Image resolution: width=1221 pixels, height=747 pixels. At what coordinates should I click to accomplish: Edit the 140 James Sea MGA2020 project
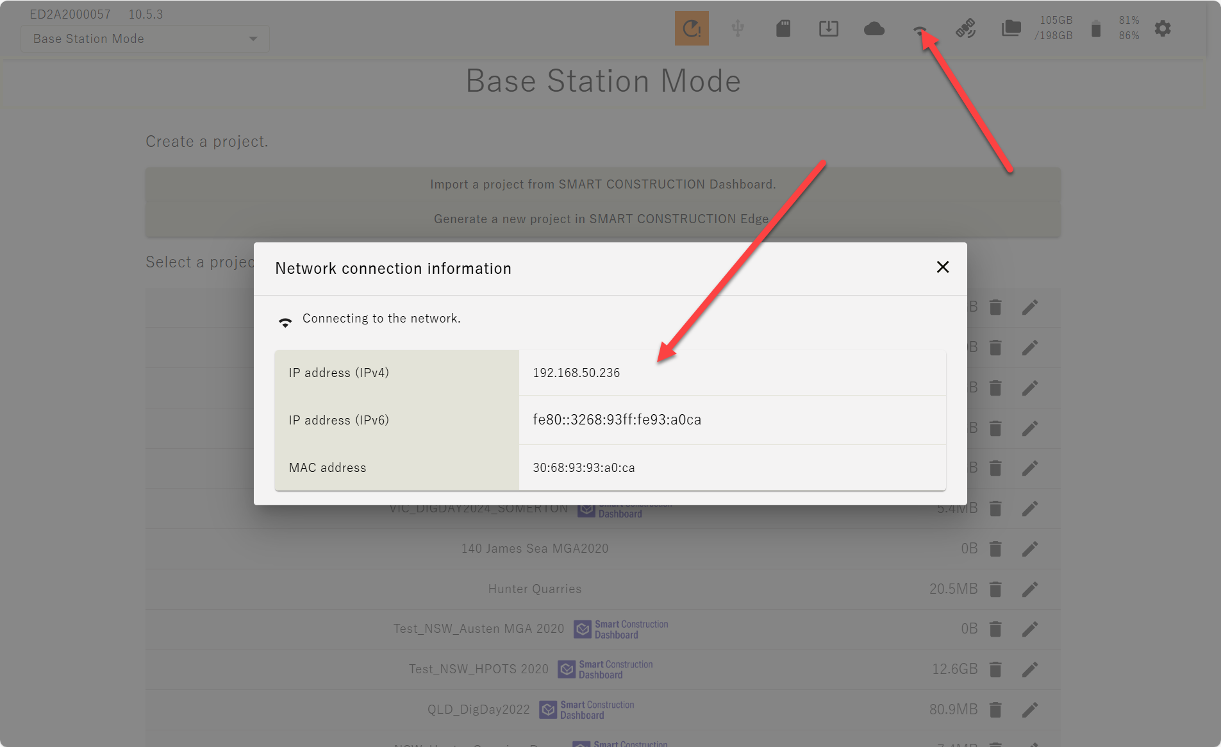coord(1029,549)
